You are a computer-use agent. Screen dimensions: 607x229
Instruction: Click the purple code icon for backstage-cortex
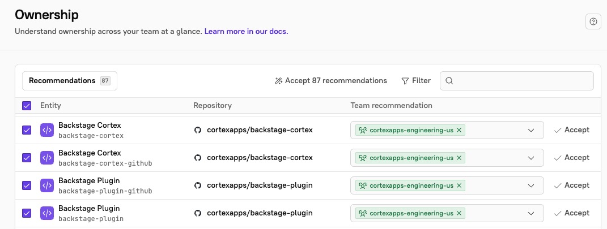tap(47, 130)
